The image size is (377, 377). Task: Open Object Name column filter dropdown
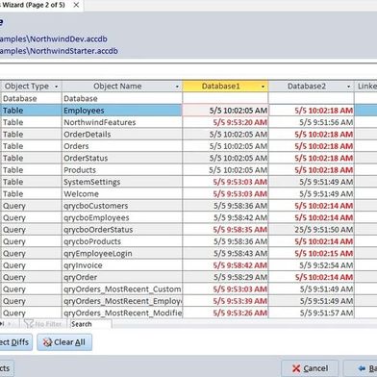coord(177,87)
